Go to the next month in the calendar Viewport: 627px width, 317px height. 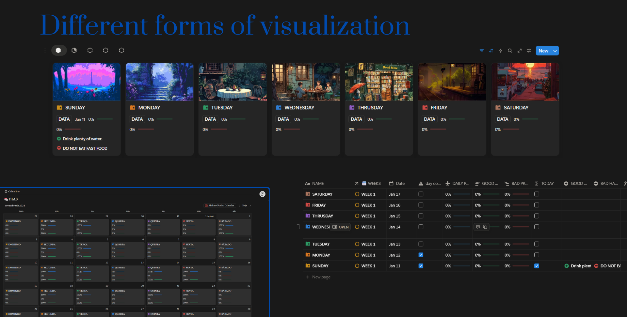(250, 205)
